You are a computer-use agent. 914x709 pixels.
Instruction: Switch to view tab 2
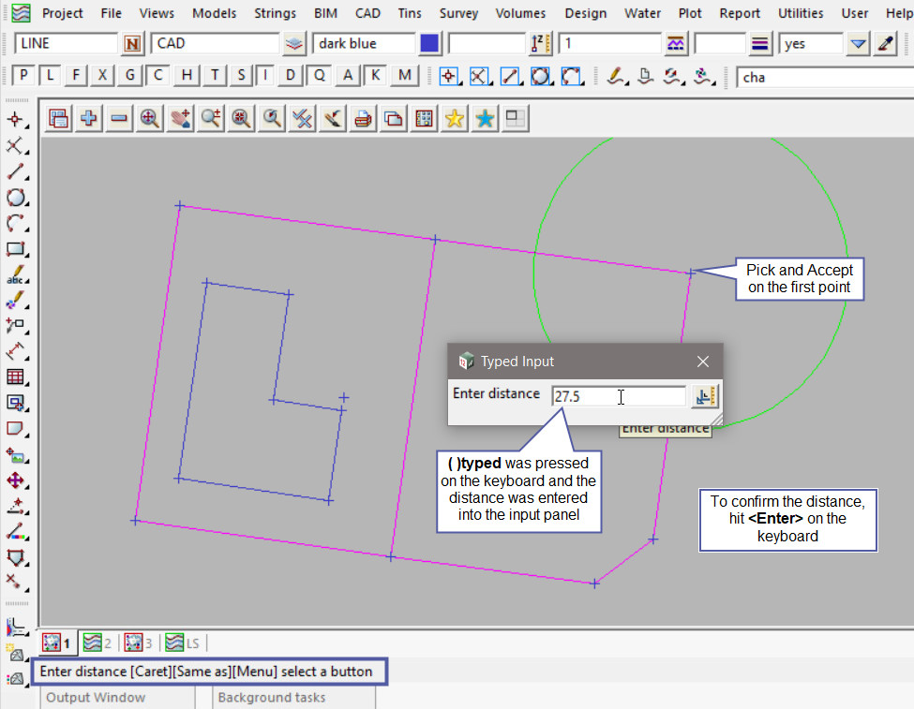coord(97,643)
